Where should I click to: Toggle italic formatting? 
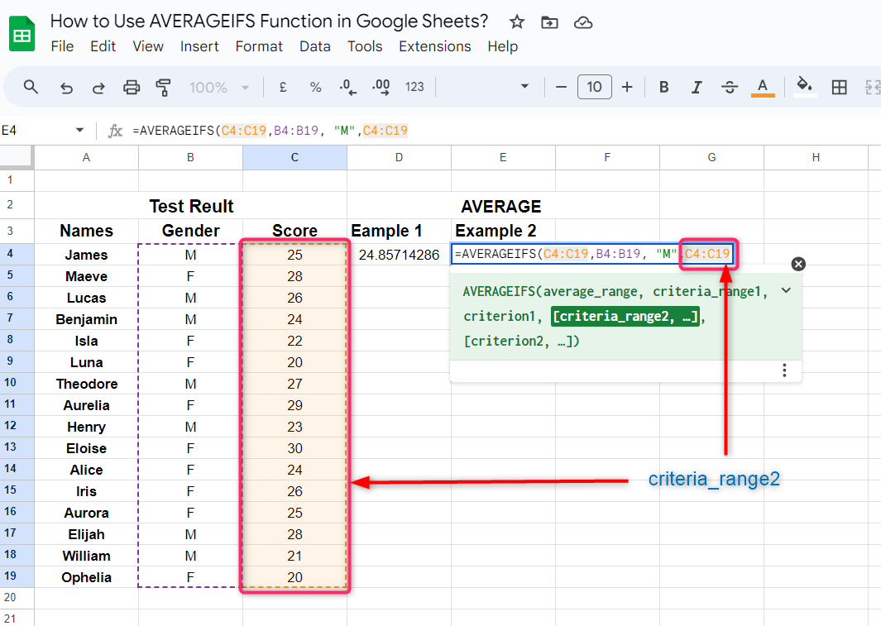(697, 87)
